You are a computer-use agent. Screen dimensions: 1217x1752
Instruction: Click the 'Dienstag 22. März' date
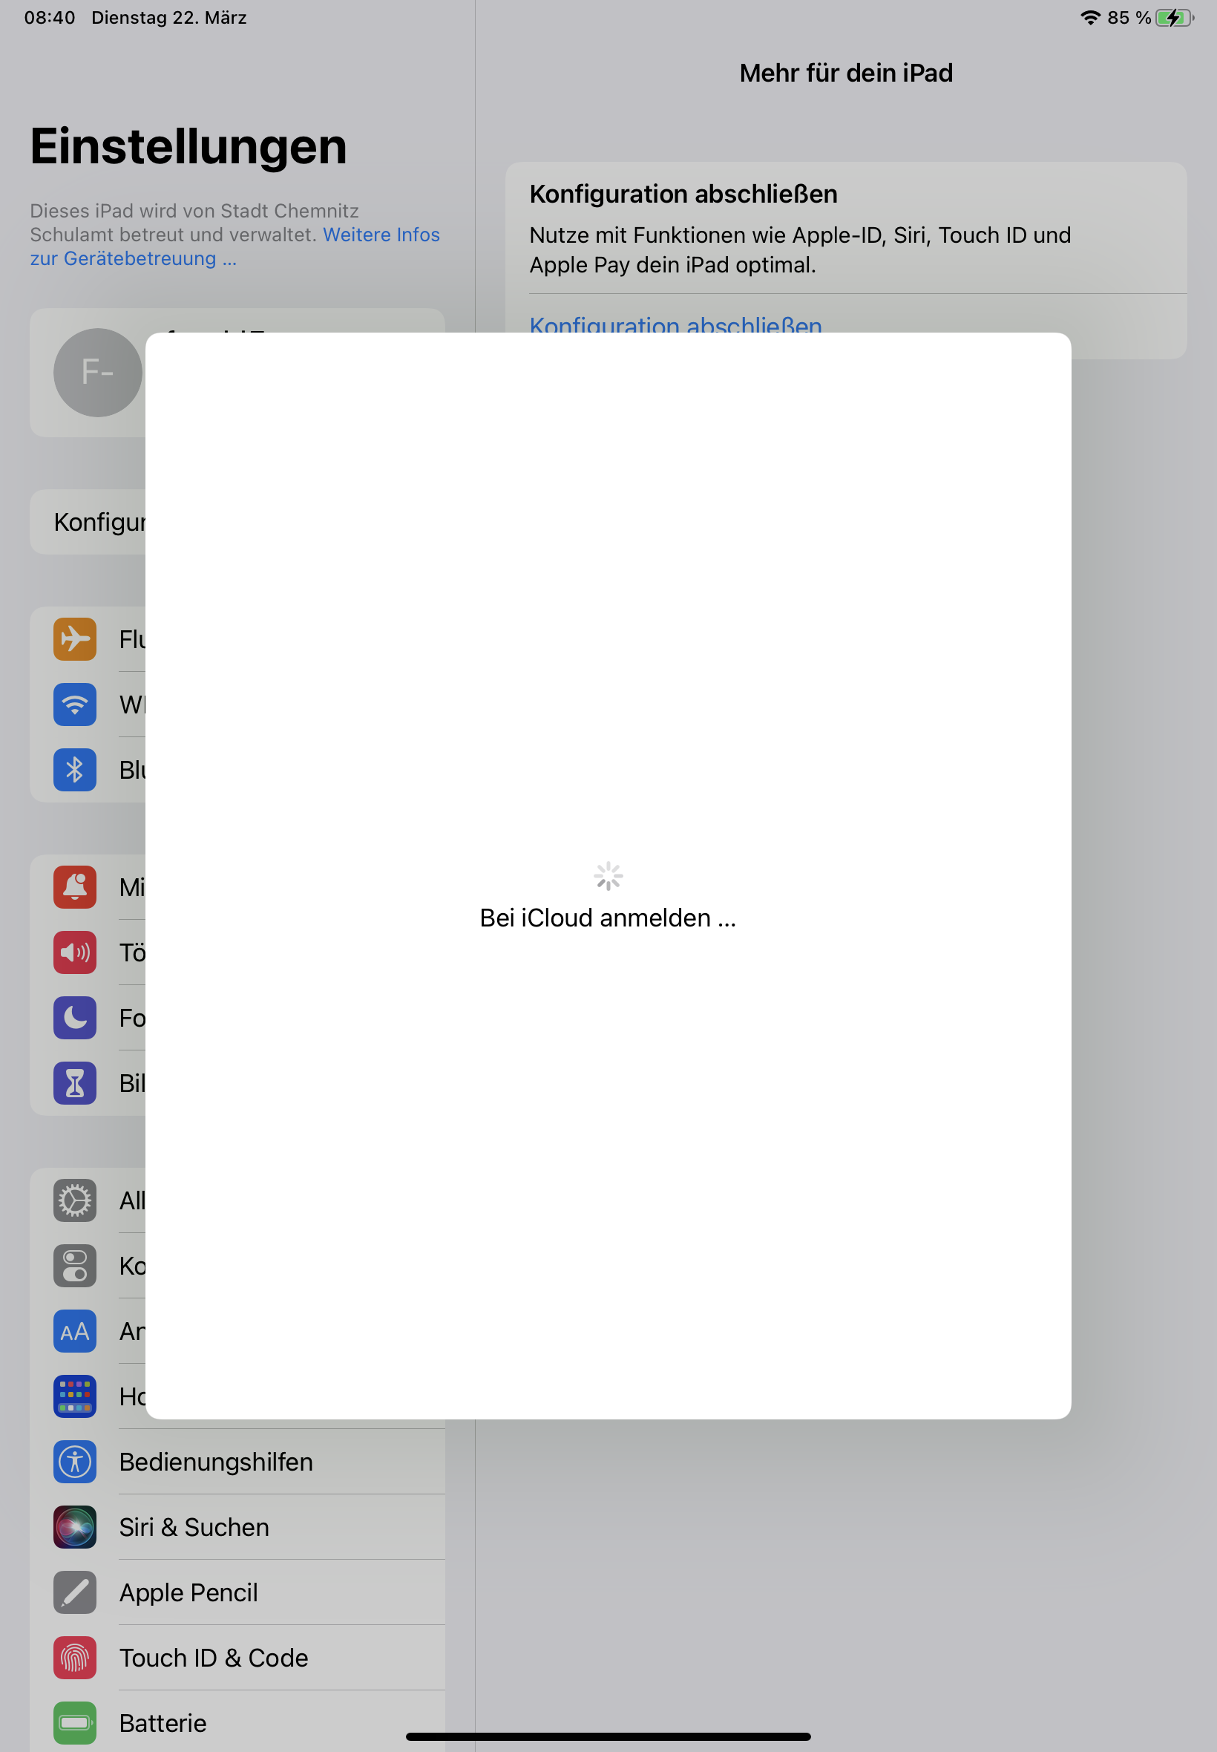coord(169,18)
